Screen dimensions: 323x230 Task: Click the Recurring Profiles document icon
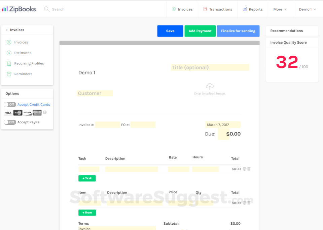[x=9, y=63]
